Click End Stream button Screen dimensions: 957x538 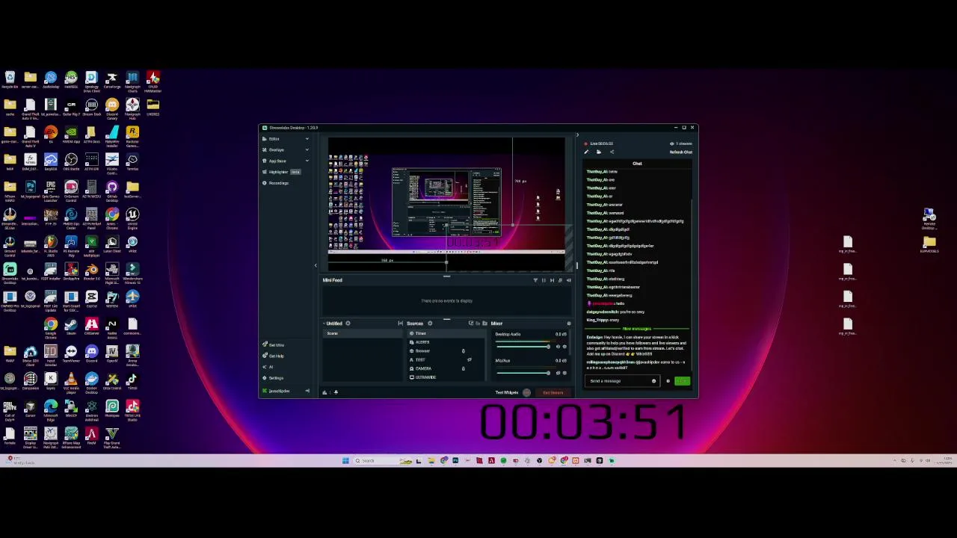553,392
